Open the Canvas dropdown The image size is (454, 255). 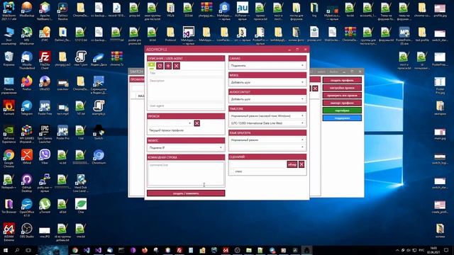pos(267,66)
